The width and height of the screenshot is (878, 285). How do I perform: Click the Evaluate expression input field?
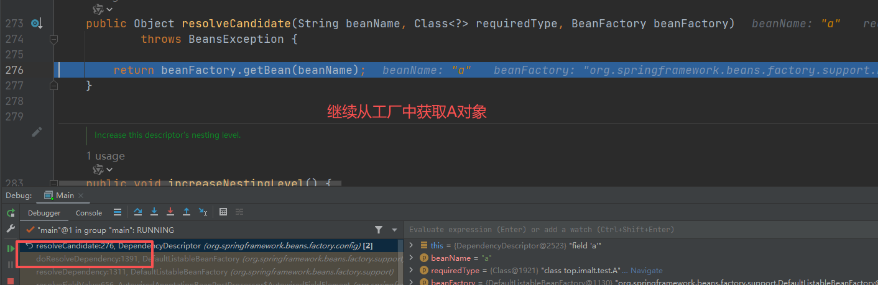pyautogui.click(x=622, y=230)
